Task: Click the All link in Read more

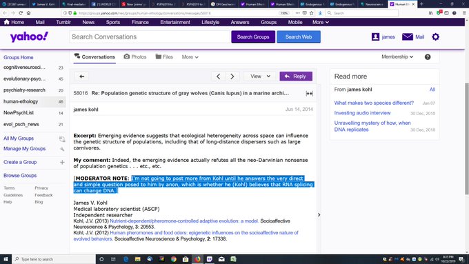Action: pos(432,90)
